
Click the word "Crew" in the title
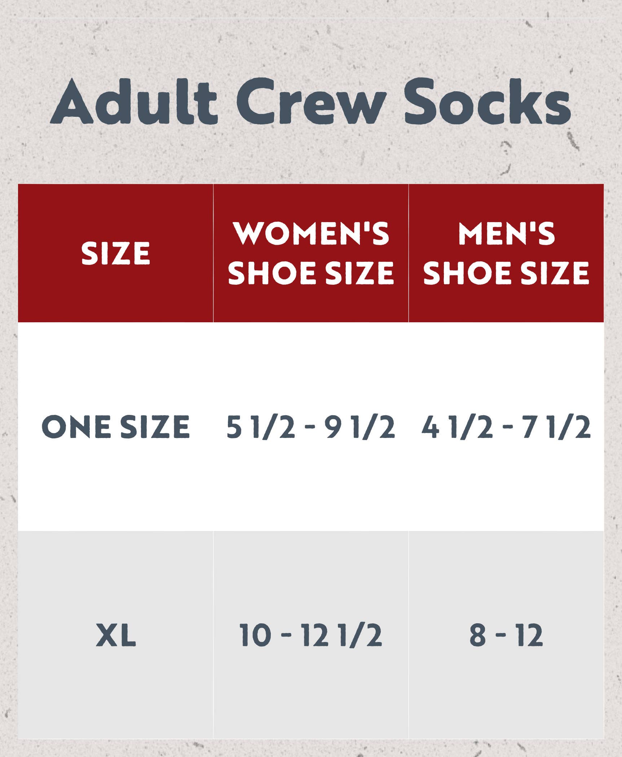[x=311, y=102]
